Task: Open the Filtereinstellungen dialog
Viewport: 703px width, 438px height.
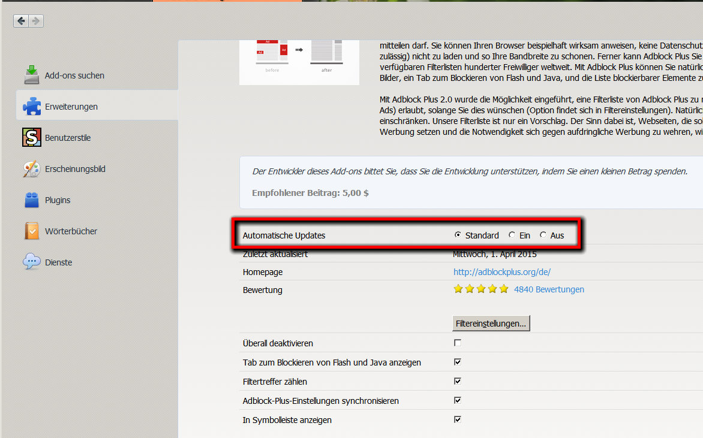Action: 491,324
